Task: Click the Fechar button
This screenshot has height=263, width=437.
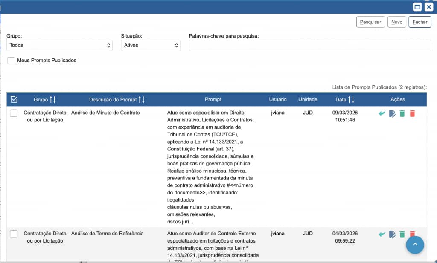Action: pos(420,22)
